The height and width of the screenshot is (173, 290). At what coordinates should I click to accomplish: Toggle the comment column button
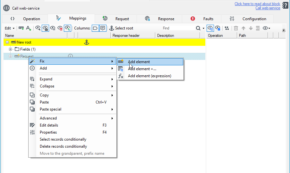[103, 28]
